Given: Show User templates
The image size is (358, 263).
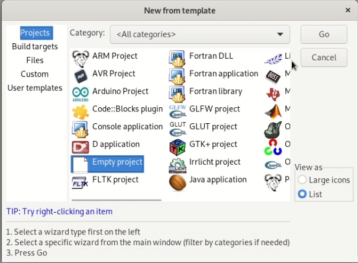Looking at the screenshot, I should click(x=35, y=88).
